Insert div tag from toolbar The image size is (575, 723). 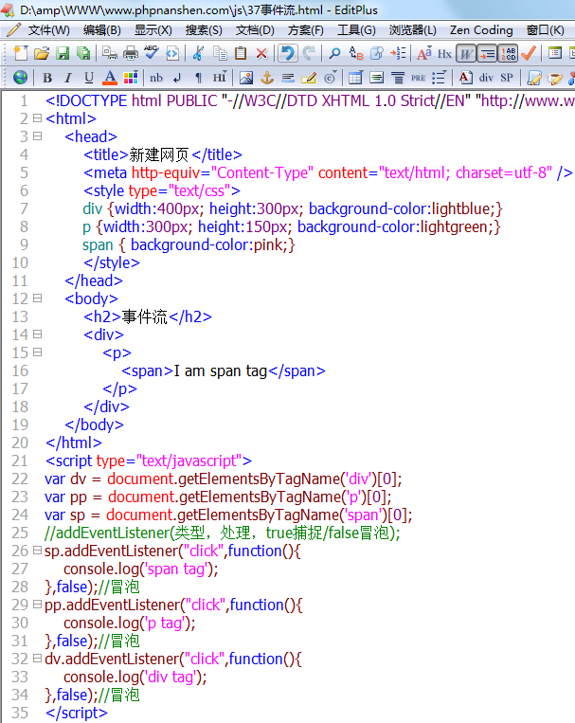tap(486, 78)
